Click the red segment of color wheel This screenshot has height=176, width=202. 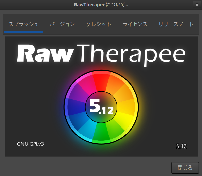coord(101,81)
